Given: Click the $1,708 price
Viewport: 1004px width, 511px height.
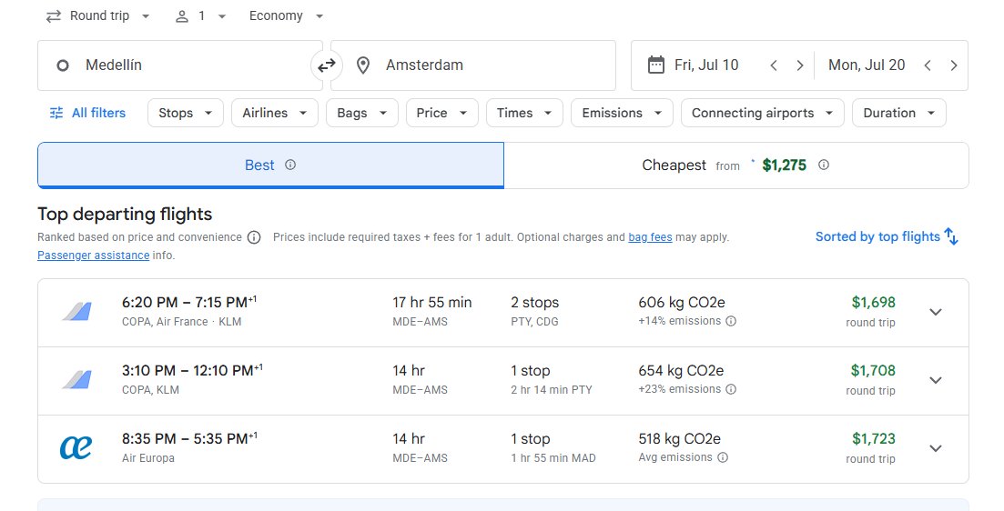Looking at the screenshot, I should click(873, 370).
